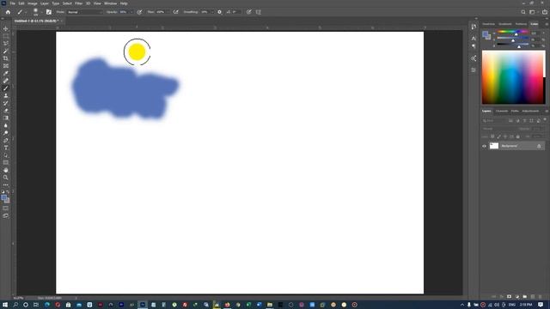
Task: Toggle pressure for opacity button
Action: (x=139, y=12)
